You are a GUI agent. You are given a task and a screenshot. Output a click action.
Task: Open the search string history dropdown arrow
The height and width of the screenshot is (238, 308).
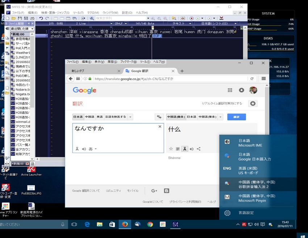(x=148, y=18)
